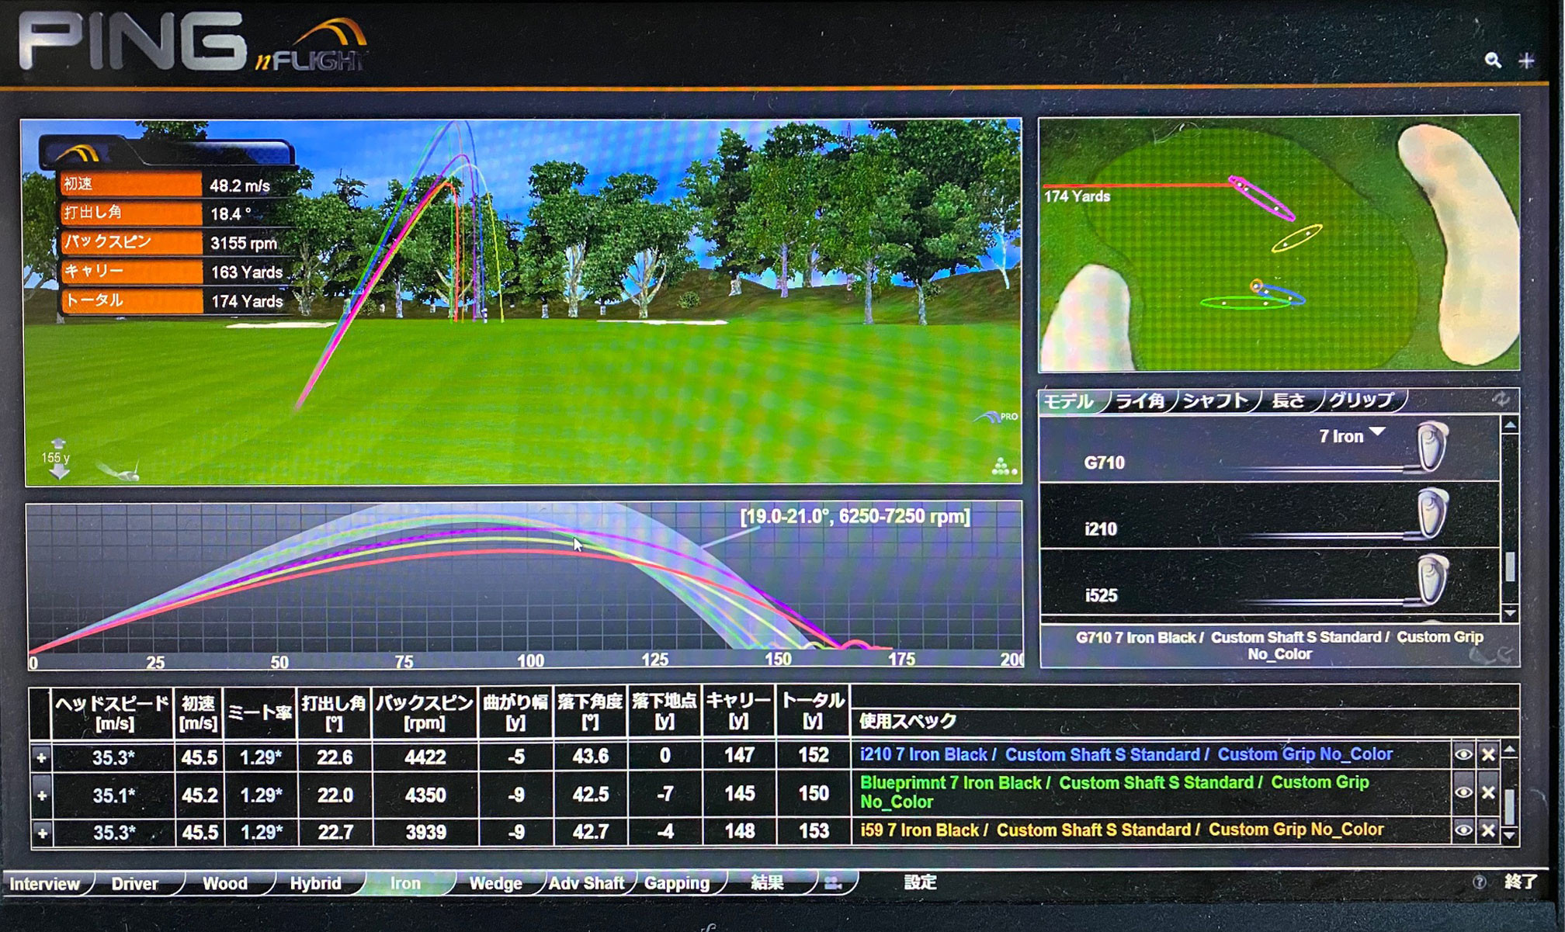Click the 設定 settings button
The height and width of the screenshot is (932, 1565).
pos(920,882)
